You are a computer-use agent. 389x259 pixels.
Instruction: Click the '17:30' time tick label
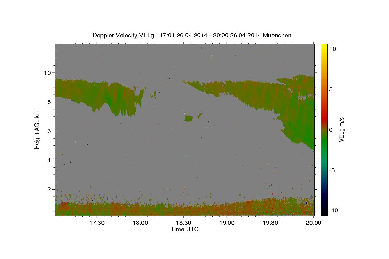(97, 223)
